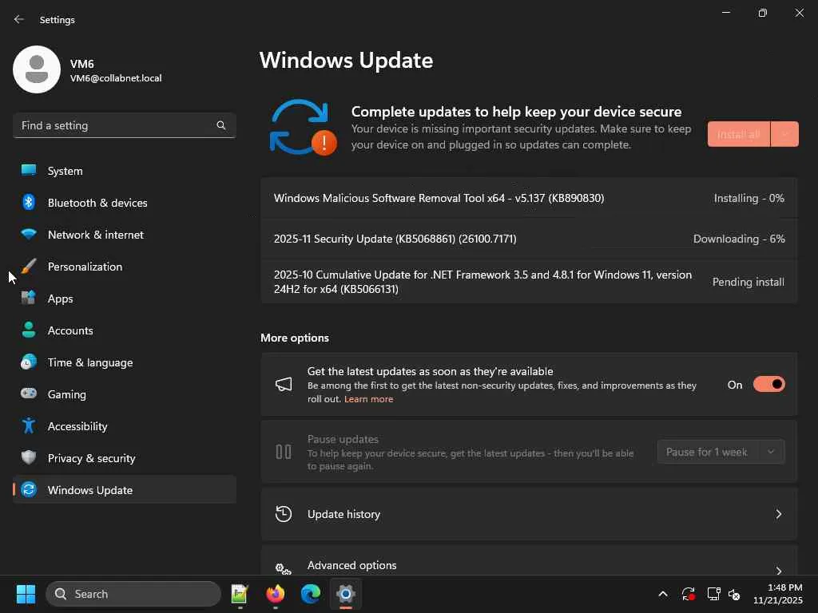This screenshot has height=613, width=818.
Task: Select Time & language in sidebar
Action: (125, 362)
